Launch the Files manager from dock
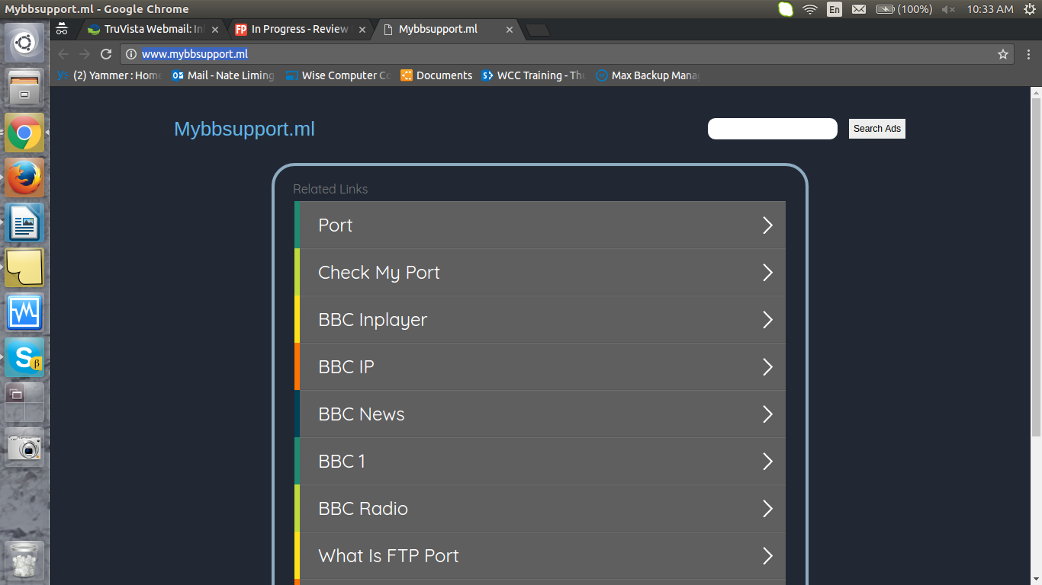Viewport: 1042px width, 585px height. point(24,88)
